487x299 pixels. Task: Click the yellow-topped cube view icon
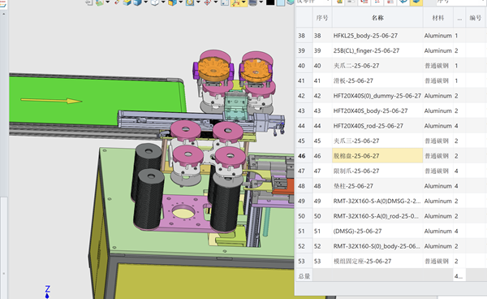127,2
